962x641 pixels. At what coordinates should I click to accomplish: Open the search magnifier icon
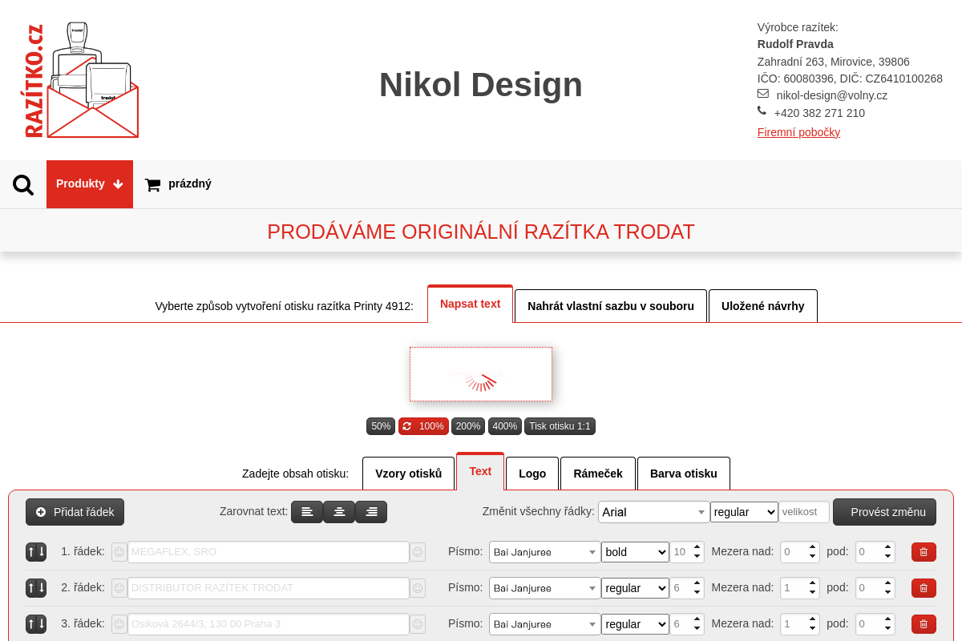(23, 185)
